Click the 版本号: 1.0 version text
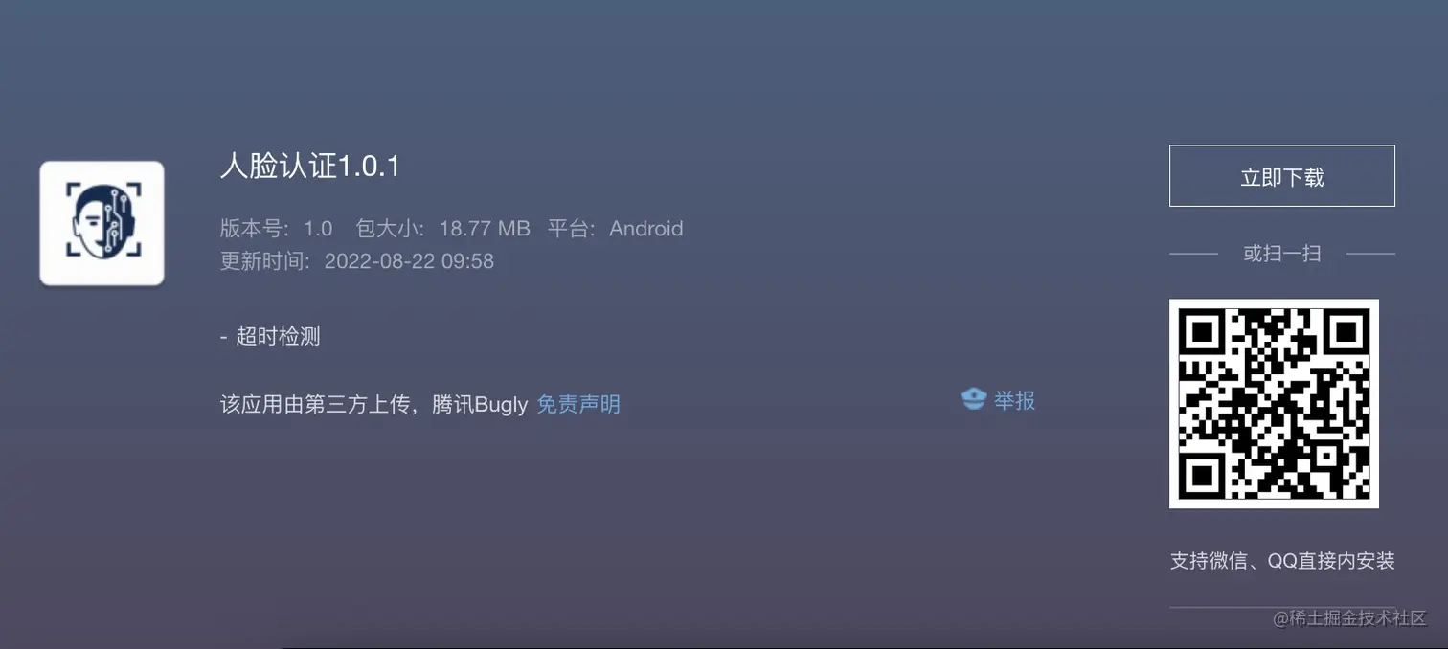 click(276, 229)
